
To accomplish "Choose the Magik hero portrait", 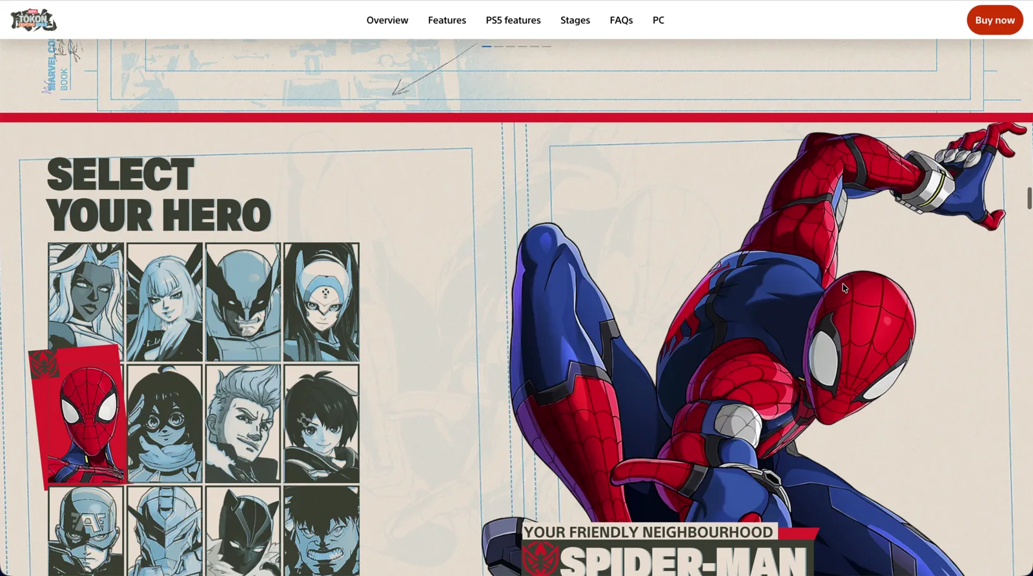I will 165,302.
